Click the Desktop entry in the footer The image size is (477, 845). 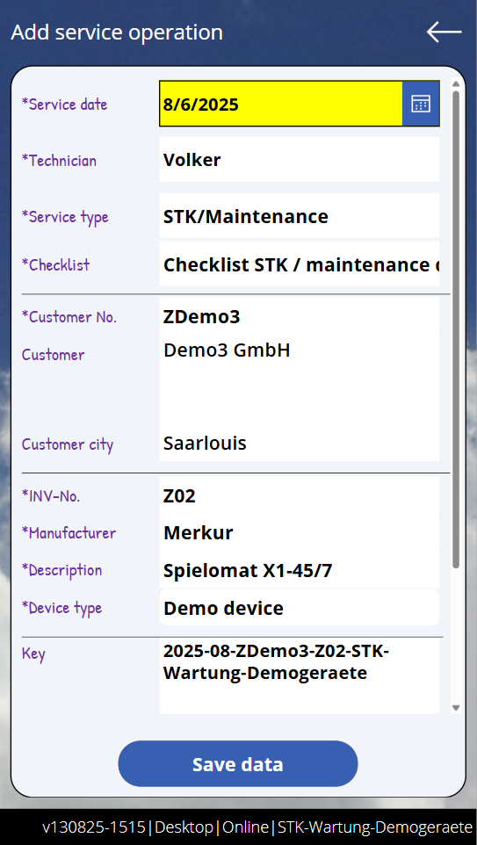click(x=184, y=827)
